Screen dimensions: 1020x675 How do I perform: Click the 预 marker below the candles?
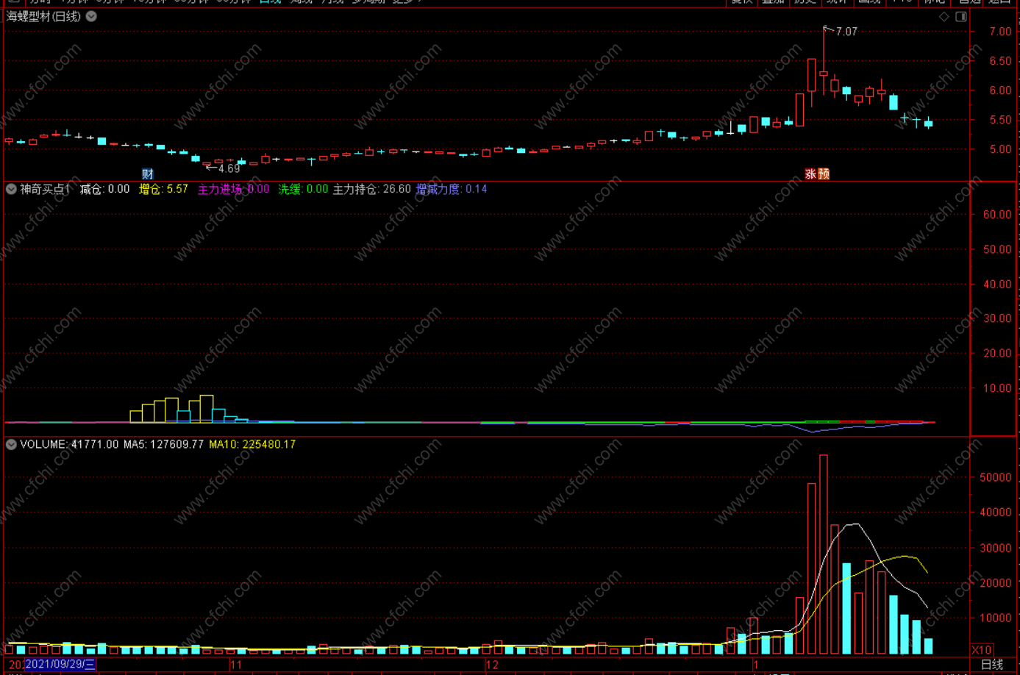824,174
